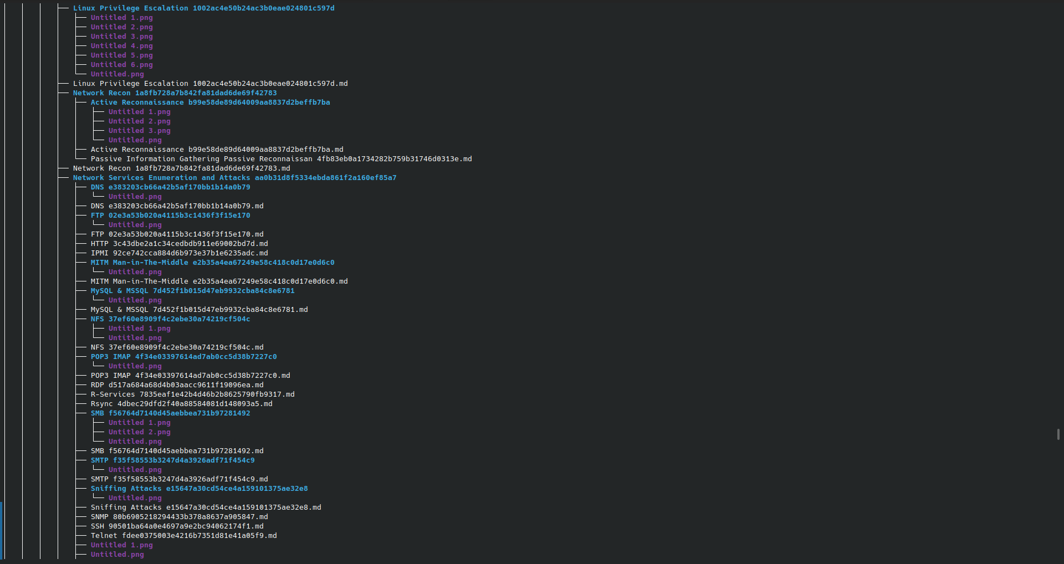Click the Linux Privilege Escalation directory name
The width and height of the screenshot is (1064, 564).
point(204,8)
